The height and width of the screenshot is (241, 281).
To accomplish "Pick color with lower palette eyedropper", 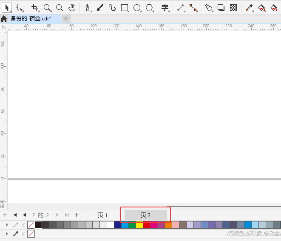I will (x=16, y=234).
